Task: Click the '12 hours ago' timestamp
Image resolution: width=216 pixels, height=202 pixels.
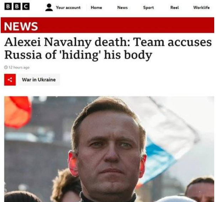Action: 19,68
